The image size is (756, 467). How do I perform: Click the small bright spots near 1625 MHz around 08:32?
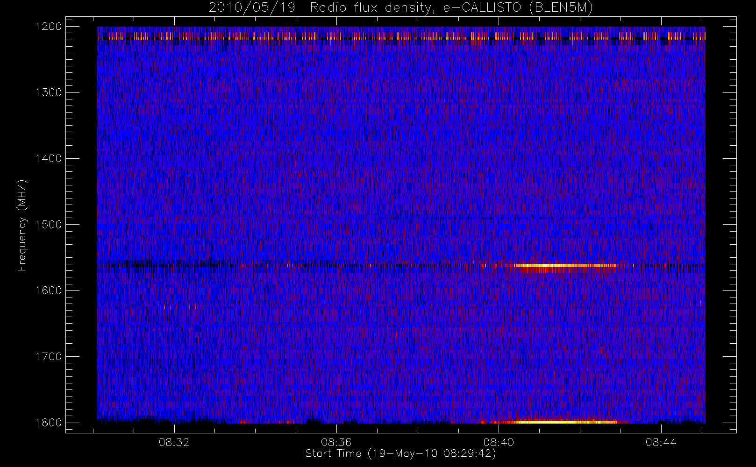(180, 307)
